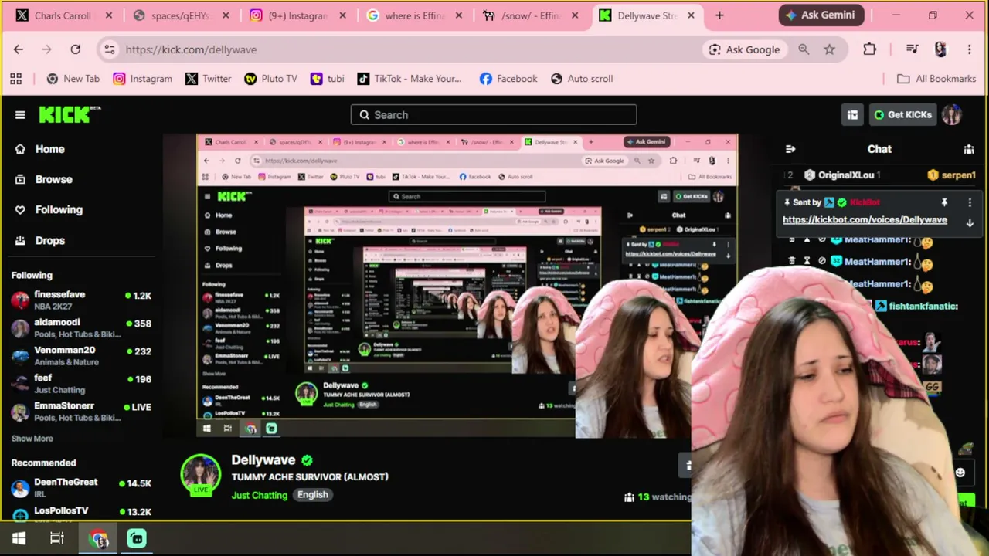Bookmark this page with the star
This screenshot has height=556, width=989.
coord(829,49)
